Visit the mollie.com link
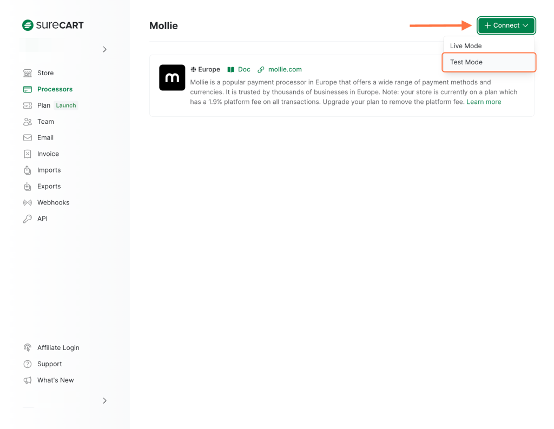554x429 pixels. pos(285,69)
